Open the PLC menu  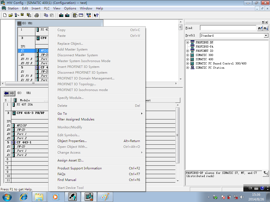(47, 8)
